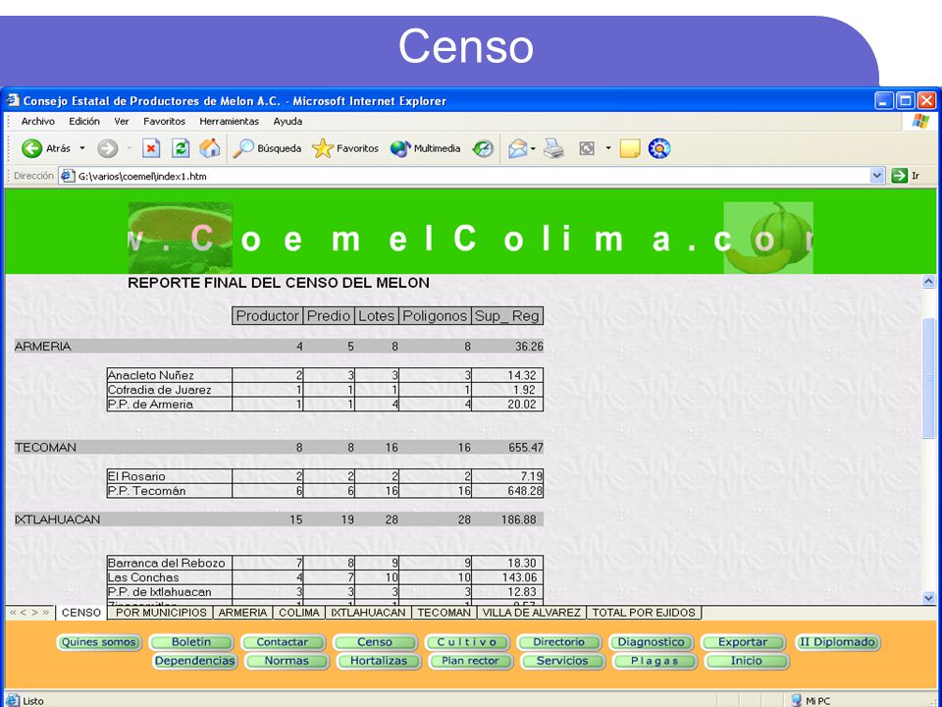Viewport: 942px width, 707px height.
Task: Click the Diagnostico button
Action: coord(652,642)
